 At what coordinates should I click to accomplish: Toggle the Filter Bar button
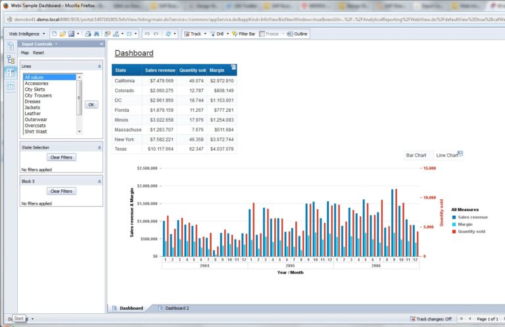point(243,34)
